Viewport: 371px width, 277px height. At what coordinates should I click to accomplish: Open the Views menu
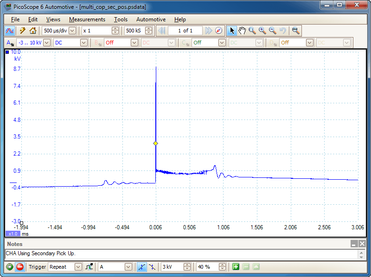(53, 19)
